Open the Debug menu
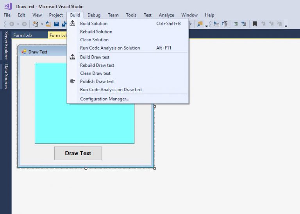 pyautogui.click(x=94, y=15)
